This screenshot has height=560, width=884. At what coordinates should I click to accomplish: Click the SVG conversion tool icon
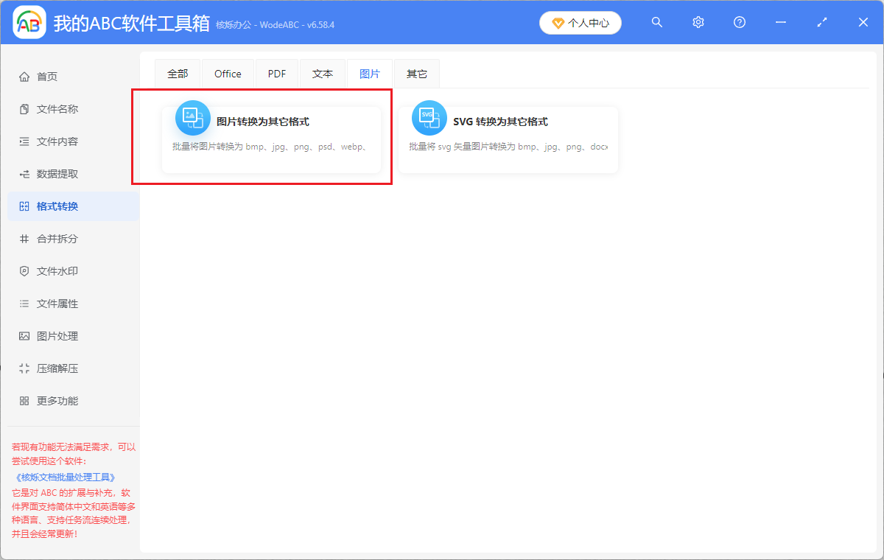(429, 118)
